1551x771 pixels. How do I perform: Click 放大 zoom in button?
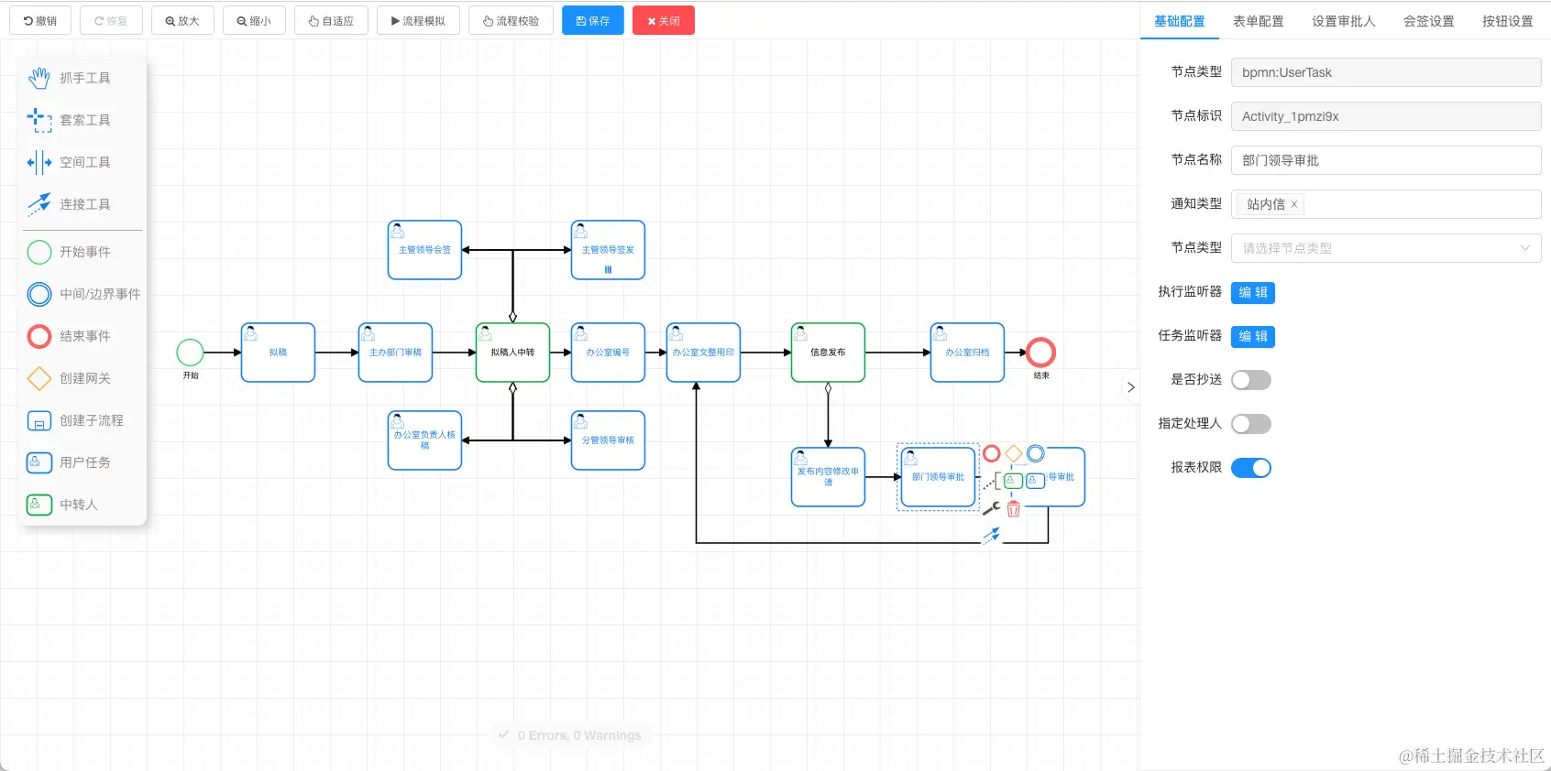point(182,20)
